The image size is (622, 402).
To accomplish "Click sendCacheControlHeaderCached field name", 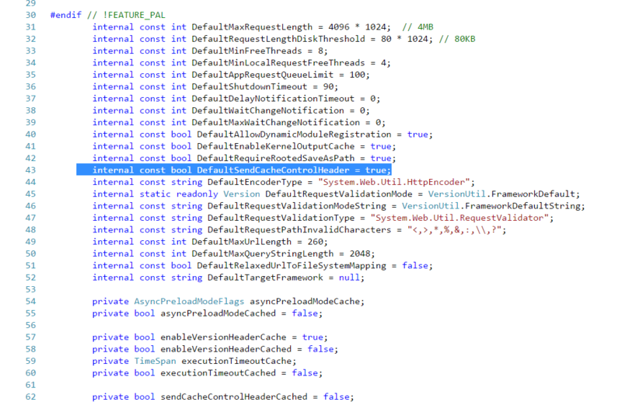I will (x=234, y=397).
